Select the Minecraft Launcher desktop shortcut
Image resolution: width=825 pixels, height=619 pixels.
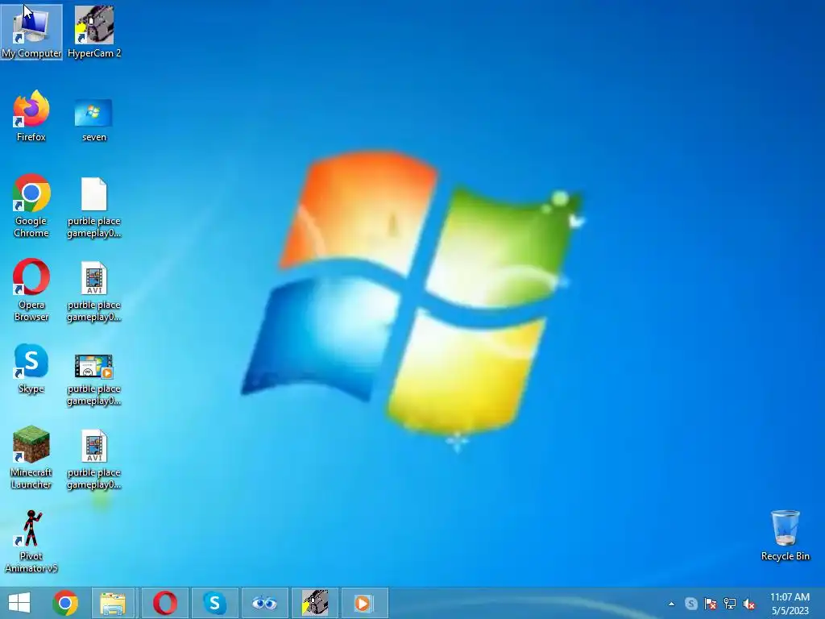click(31, 457)
